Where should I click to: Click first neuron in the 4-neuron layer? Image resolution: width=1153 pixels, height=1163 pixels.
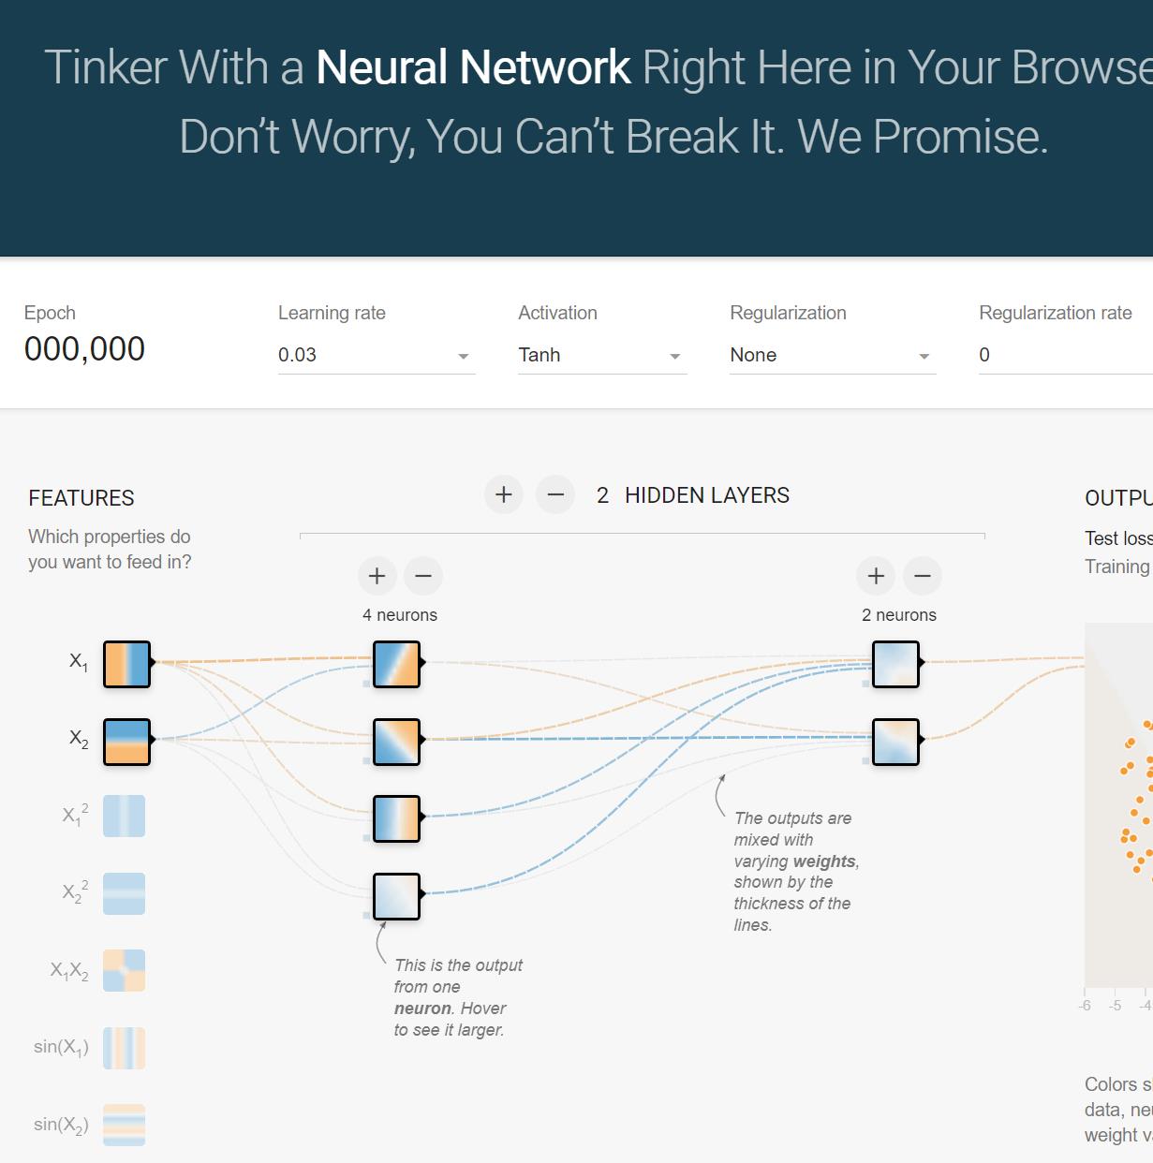click(x=396, y=664)
